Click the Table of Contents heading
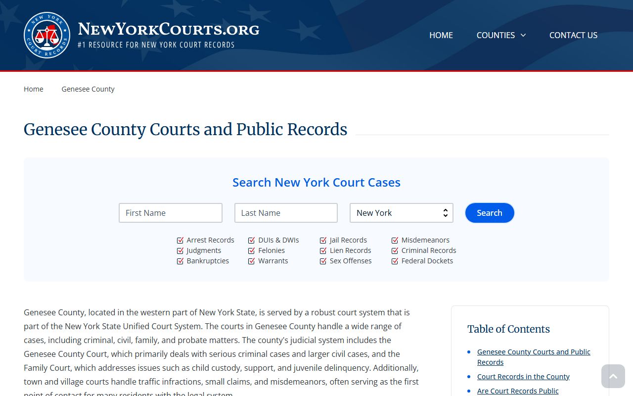Viewport: 633px width, 396px height. point(508,329)
